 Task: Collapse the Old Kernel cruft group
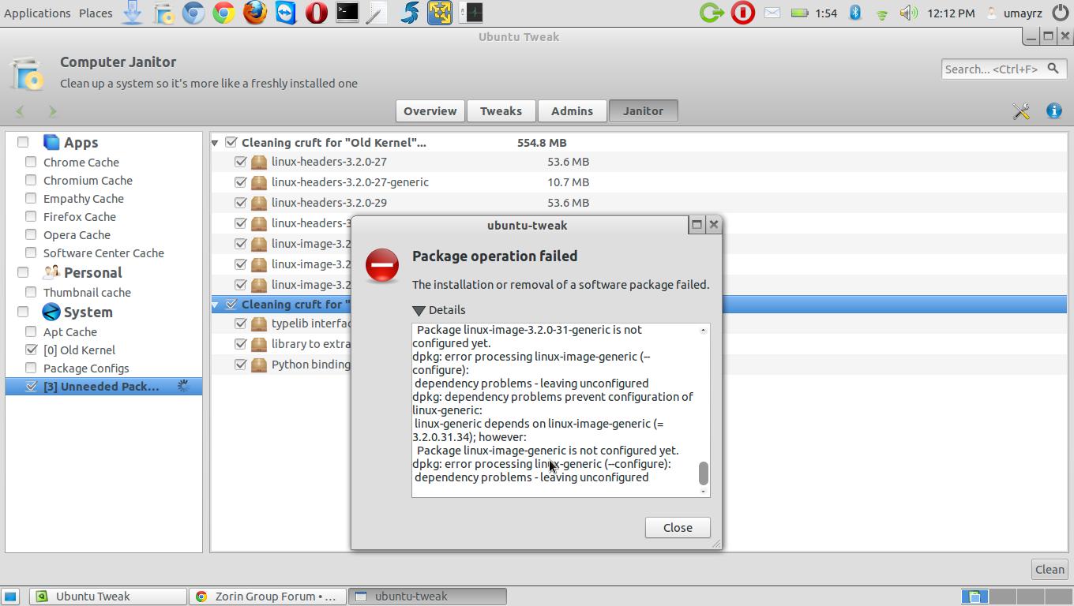pyautogui.click(x=215, y=143)
